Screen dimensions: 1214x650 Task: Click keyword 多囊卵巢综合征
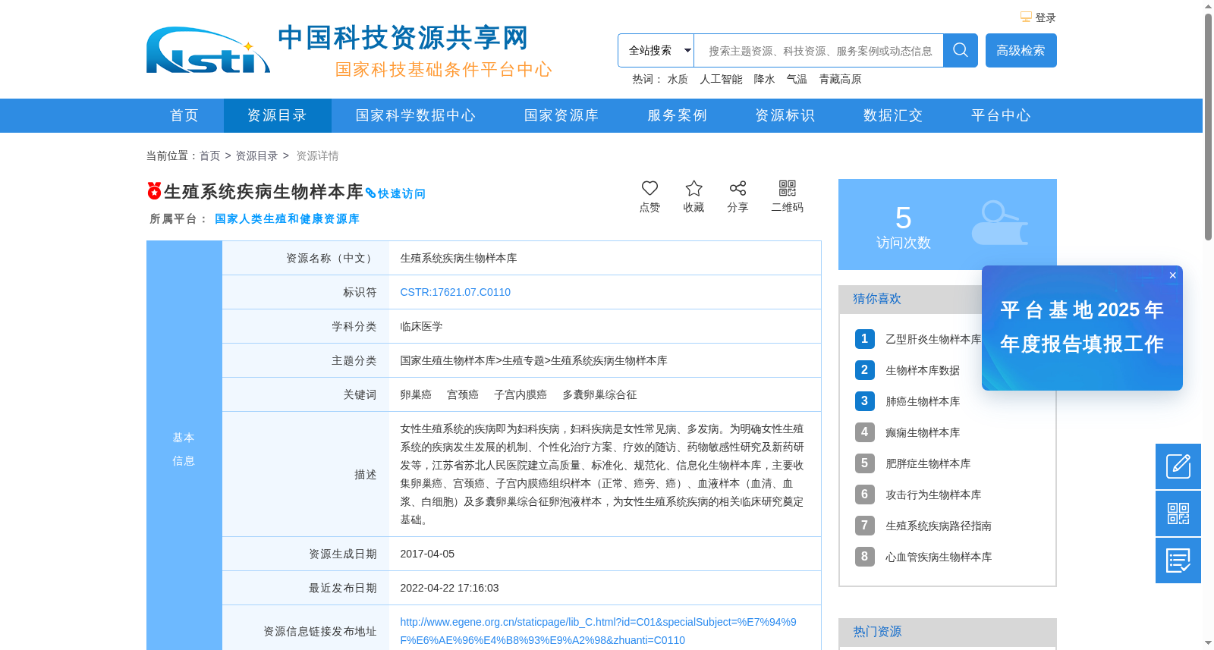pyautogui.click(x=599, y=394)
